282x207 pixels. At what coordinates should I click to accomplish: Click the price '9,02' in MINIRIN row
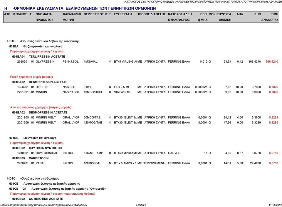(228, 92)
